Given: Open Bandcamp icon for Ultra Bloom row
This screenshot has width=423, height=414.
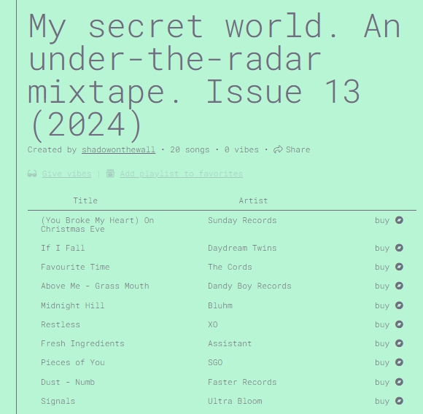Looking at the screenshot, I should pyautogui.click(x=399, y=401).
